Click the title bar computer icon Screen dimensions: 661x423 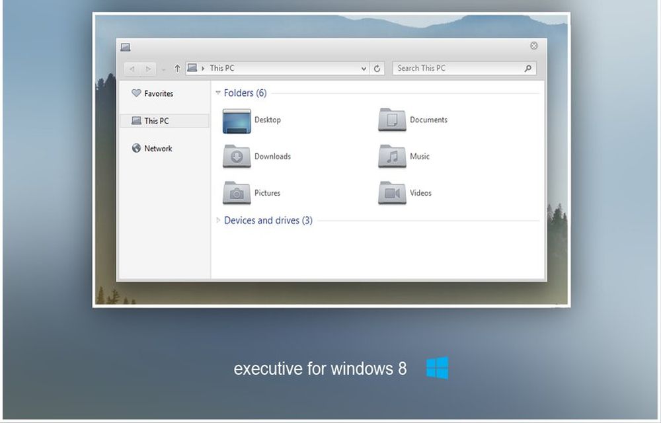tap(125, 47)
